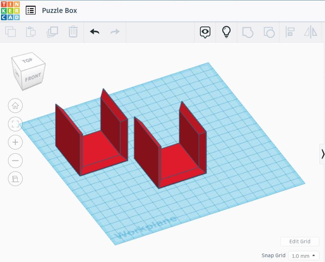Screen dimensions: 325x262
Task: Click the Align tool icon
Action: pos(290,32)
